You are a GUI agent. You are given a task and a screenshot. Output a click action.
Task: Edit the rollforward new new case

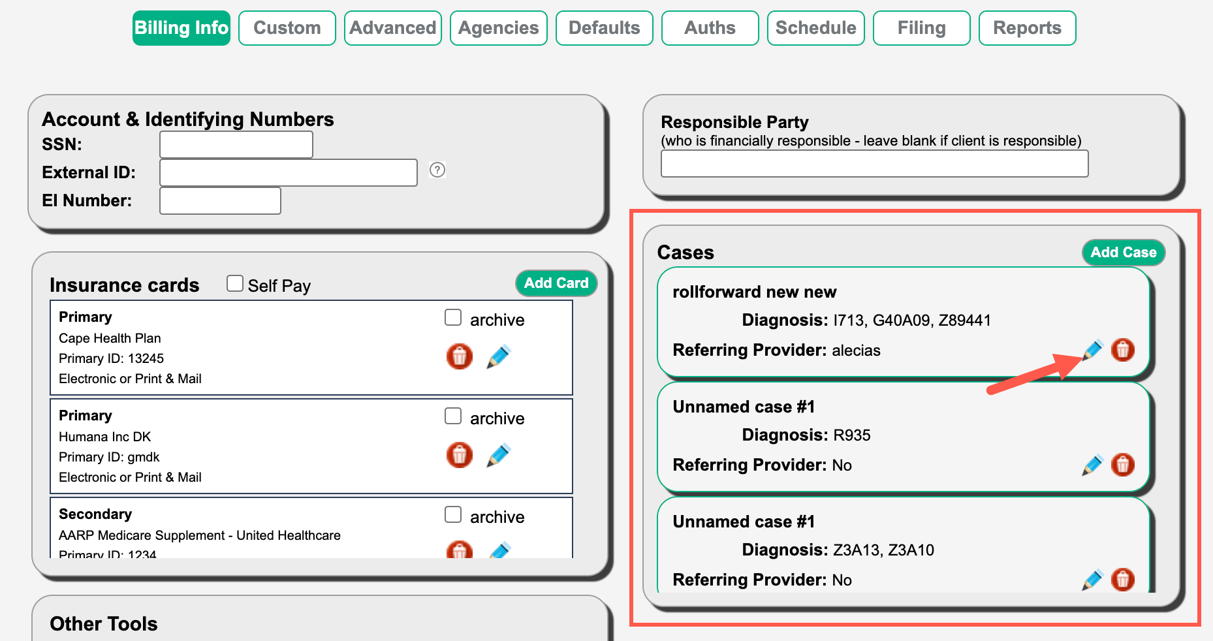click(1093, 350)
